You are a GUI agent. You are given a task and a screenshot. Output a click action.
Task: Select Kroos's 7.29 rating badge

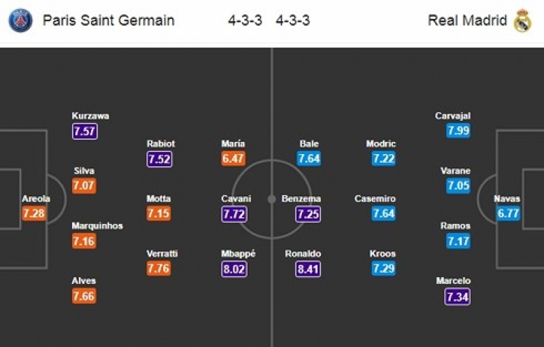384,268
